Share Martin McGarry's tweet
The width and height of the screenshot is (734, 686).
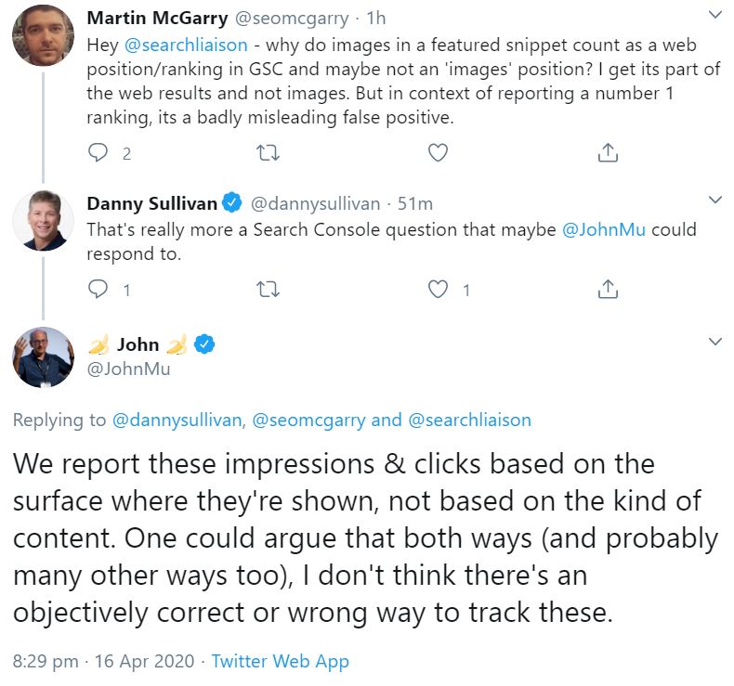pos(608,153)
